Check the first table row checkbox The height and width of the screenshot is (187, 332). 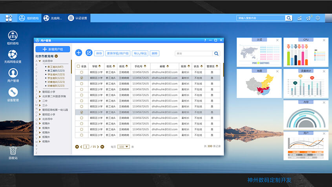click(x=82, y=72)
